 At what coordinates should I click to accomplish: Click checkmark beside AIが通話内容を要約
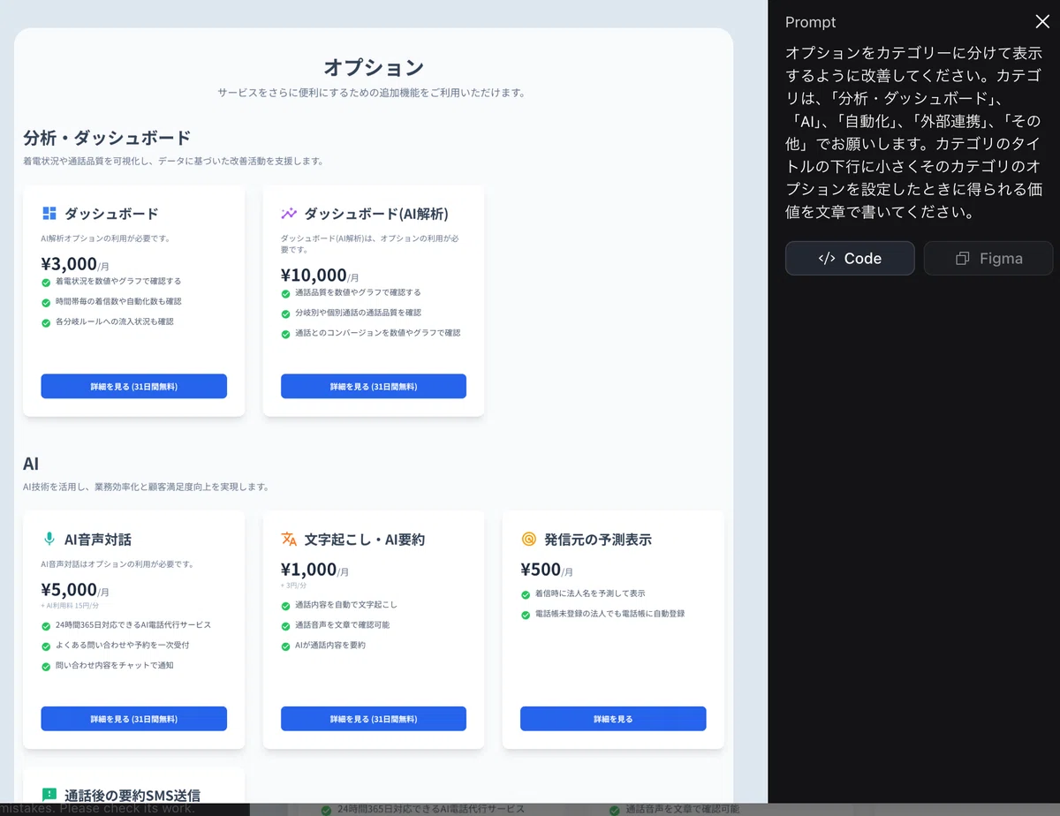coord(285,646)
